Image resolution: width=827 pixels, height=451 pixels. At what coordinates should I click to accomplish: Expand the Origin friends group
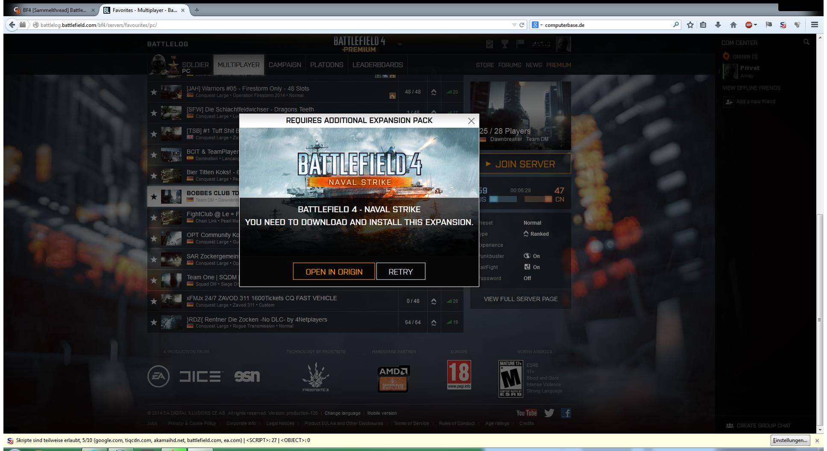coord(745,56)
